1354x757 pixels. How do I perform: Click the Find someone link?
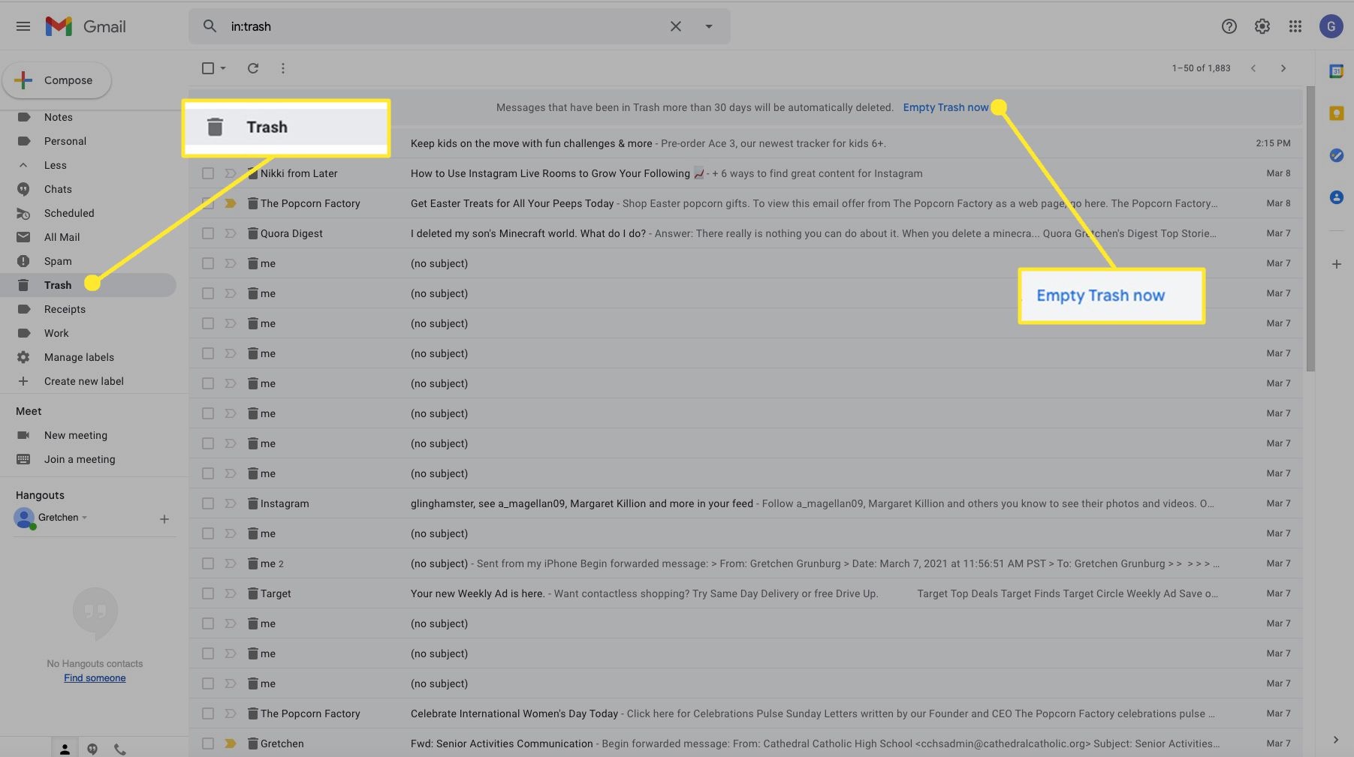coord(95,678)
